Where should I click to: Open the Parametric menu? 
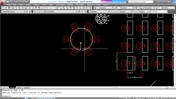80,5
